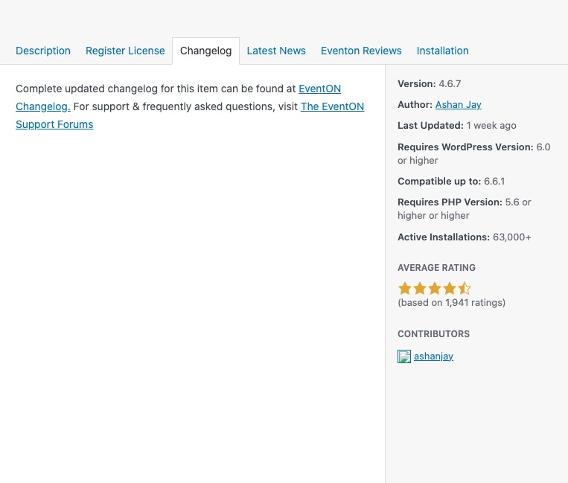Click the ashanjay contributor avatar image

[404, 356]
